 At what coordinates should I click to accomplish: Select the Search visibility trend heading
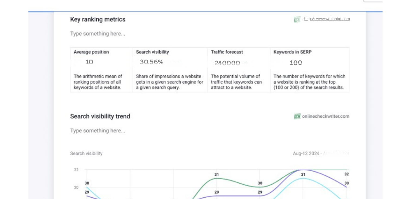(100, 116)
